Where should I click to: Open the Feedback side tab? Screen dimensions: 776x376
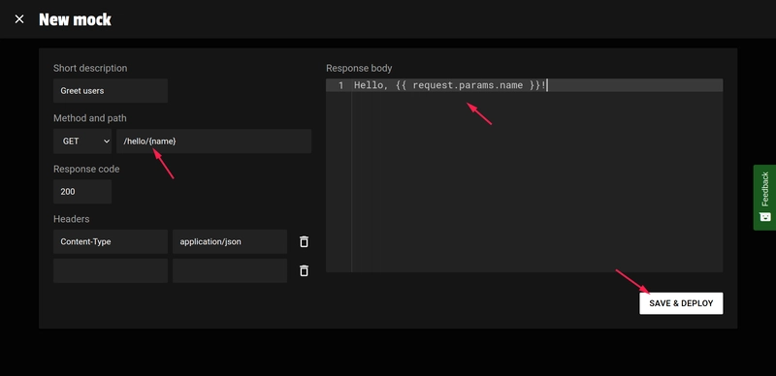(x=764, y=198)
